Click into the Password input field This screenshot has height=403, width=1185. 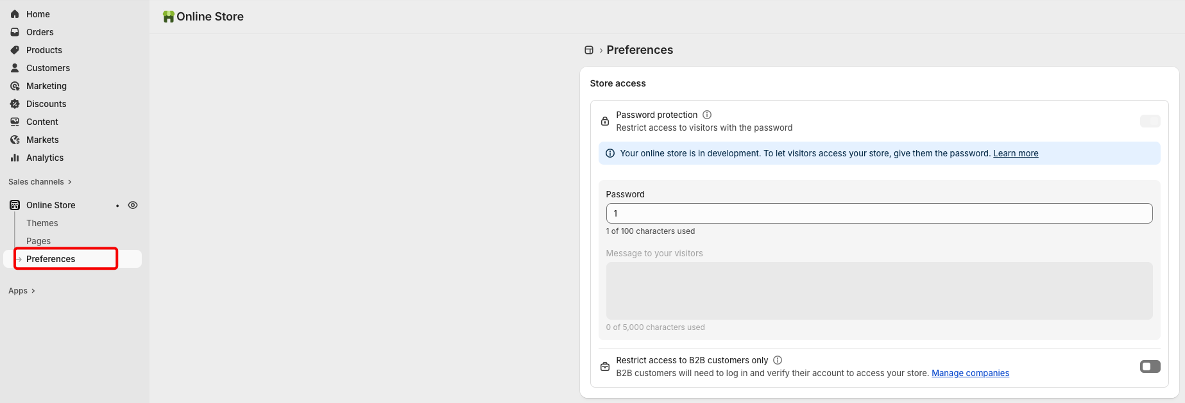[879, 213]
